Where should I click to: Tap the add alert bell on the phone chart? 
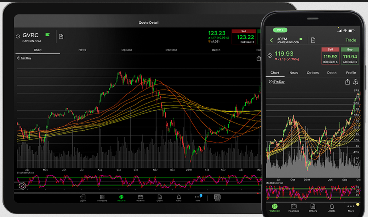coord(356,82)
